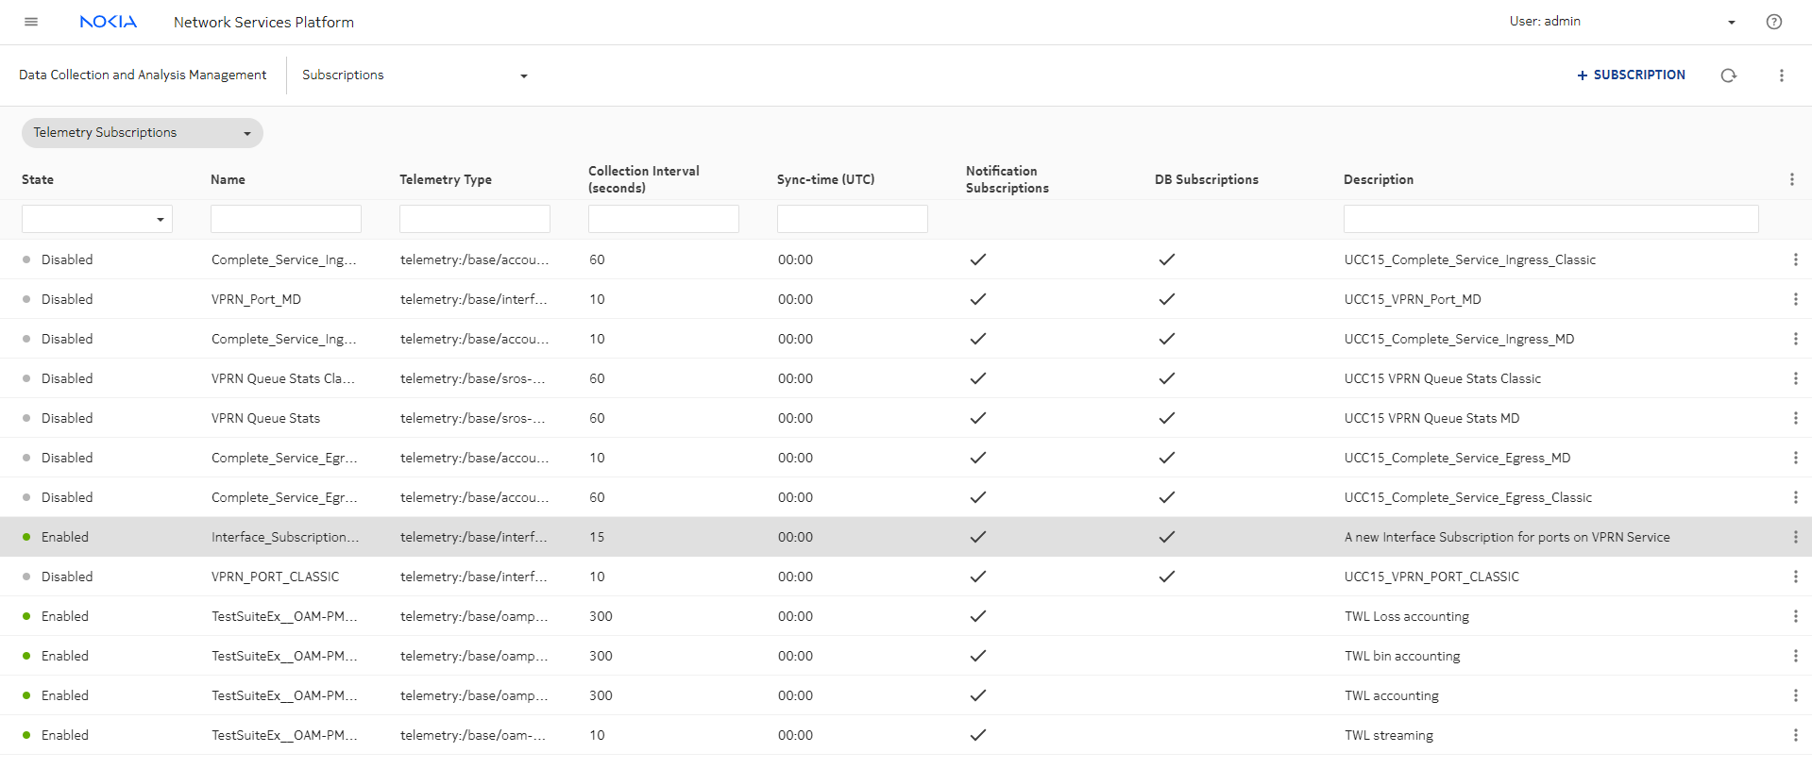Click Notification checkmark for TWL Loss accounting row
The width and height of the screenshot is (1812, 769).
pyautogui.click(x=977, y=616)
